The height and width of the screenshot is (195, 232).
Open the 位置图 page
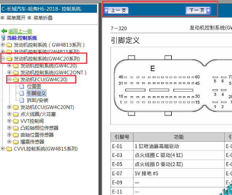click(34, 86)
